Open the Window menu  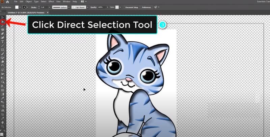(x=66, y=2)
